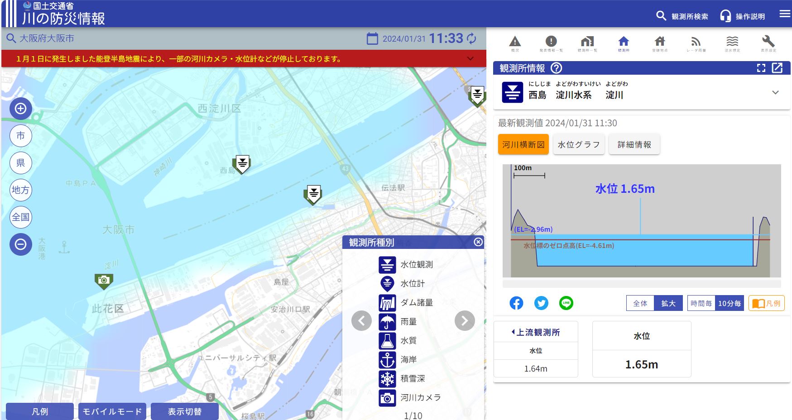Open the hamburger menu in the header
The width and height of the screenshot is (792, 420).
tap(785, 14)
